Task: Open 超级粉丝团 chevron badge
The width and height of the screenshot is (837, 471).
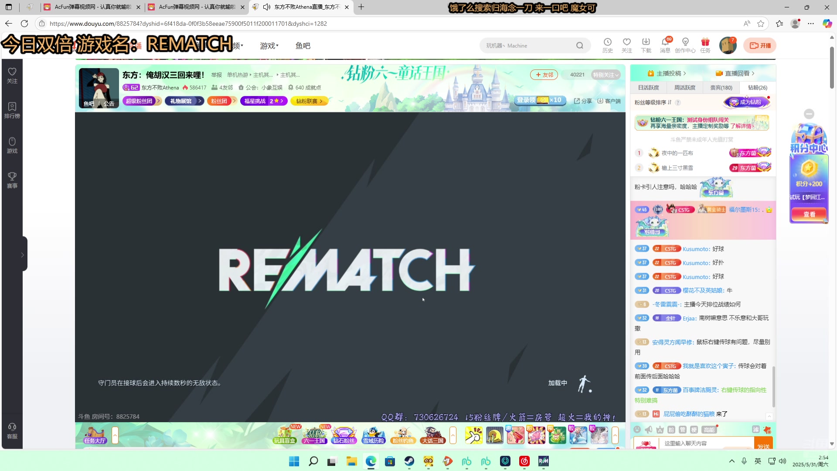Action: pyautogui.click(x=142, y=101)
